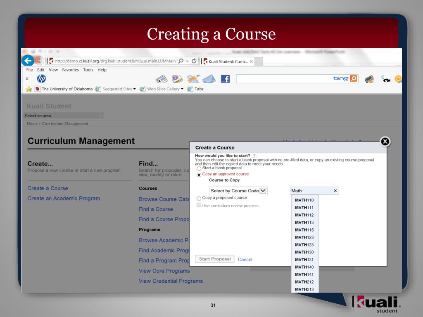Open the address bar dropdown arrow
423x317 pixels.
(x=187, y=61)
